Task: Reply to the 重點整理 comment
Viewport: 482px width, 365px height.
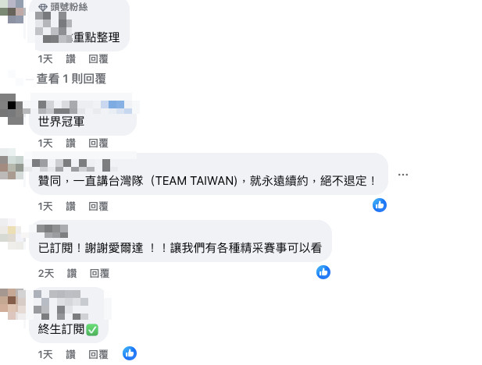Action: click(98, 59)
